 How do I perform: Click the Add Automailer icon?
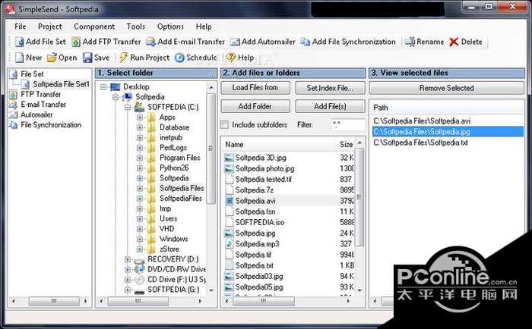[x=235, y=42]
